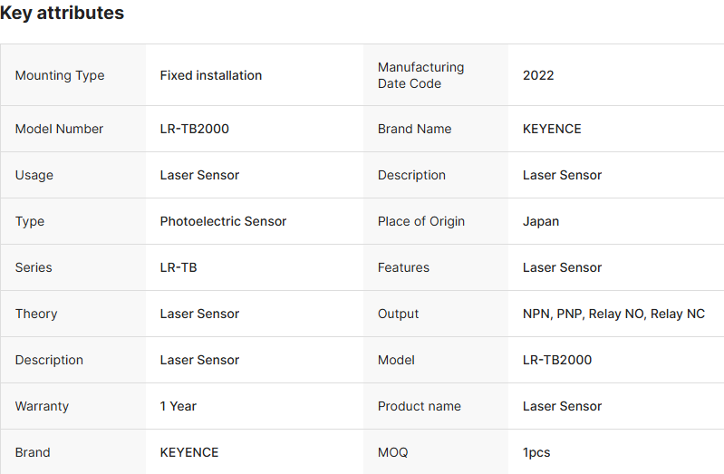724x474 pixels.
Task: Click the NPN, PNP, Relay output value
Action: click(613, 314)
